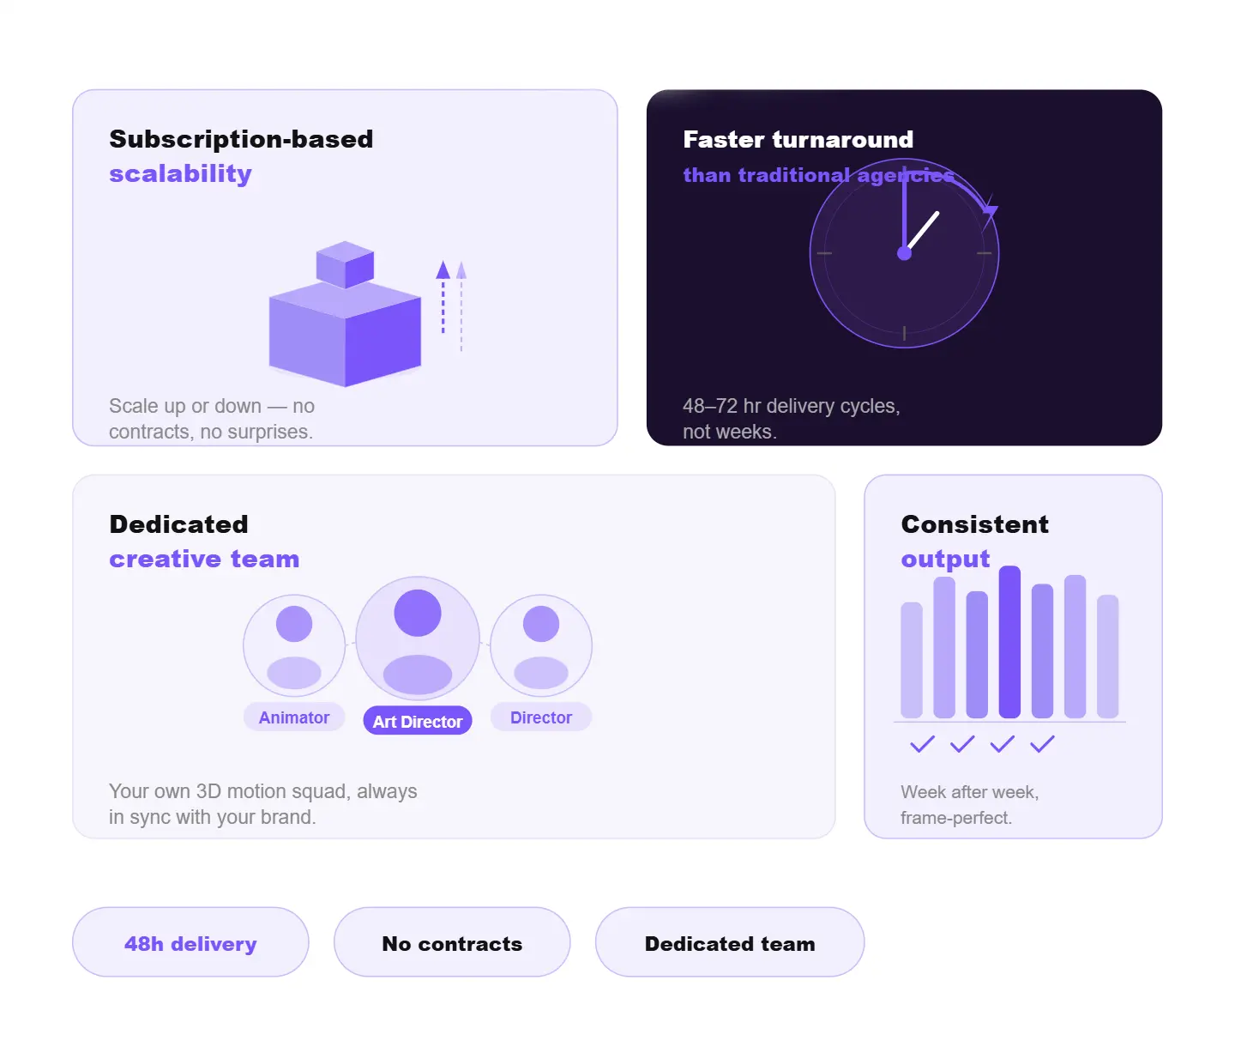Click the first checkmark under chart
The width and height of the screenshot is (1235, 1059).
tap(922, 744)
